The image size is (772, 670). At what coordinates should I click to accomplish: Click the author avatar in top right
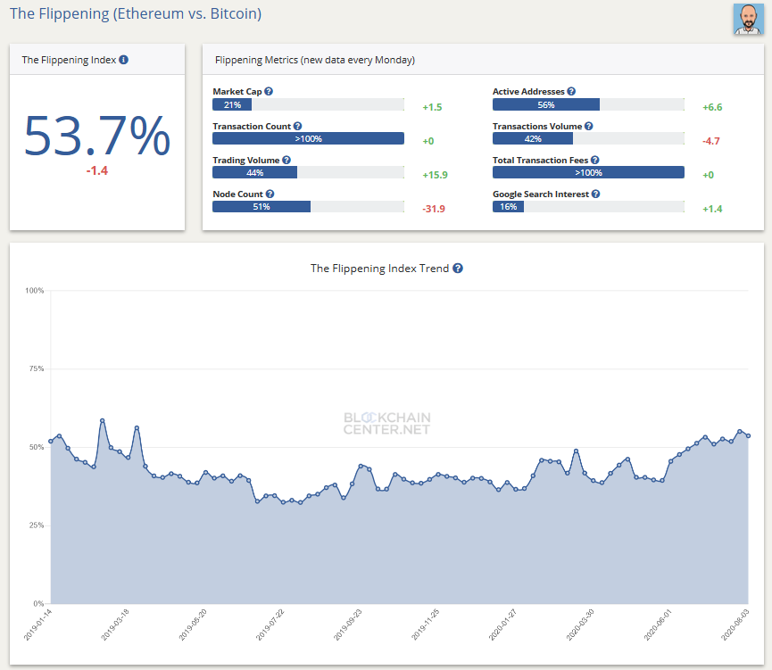747,19
